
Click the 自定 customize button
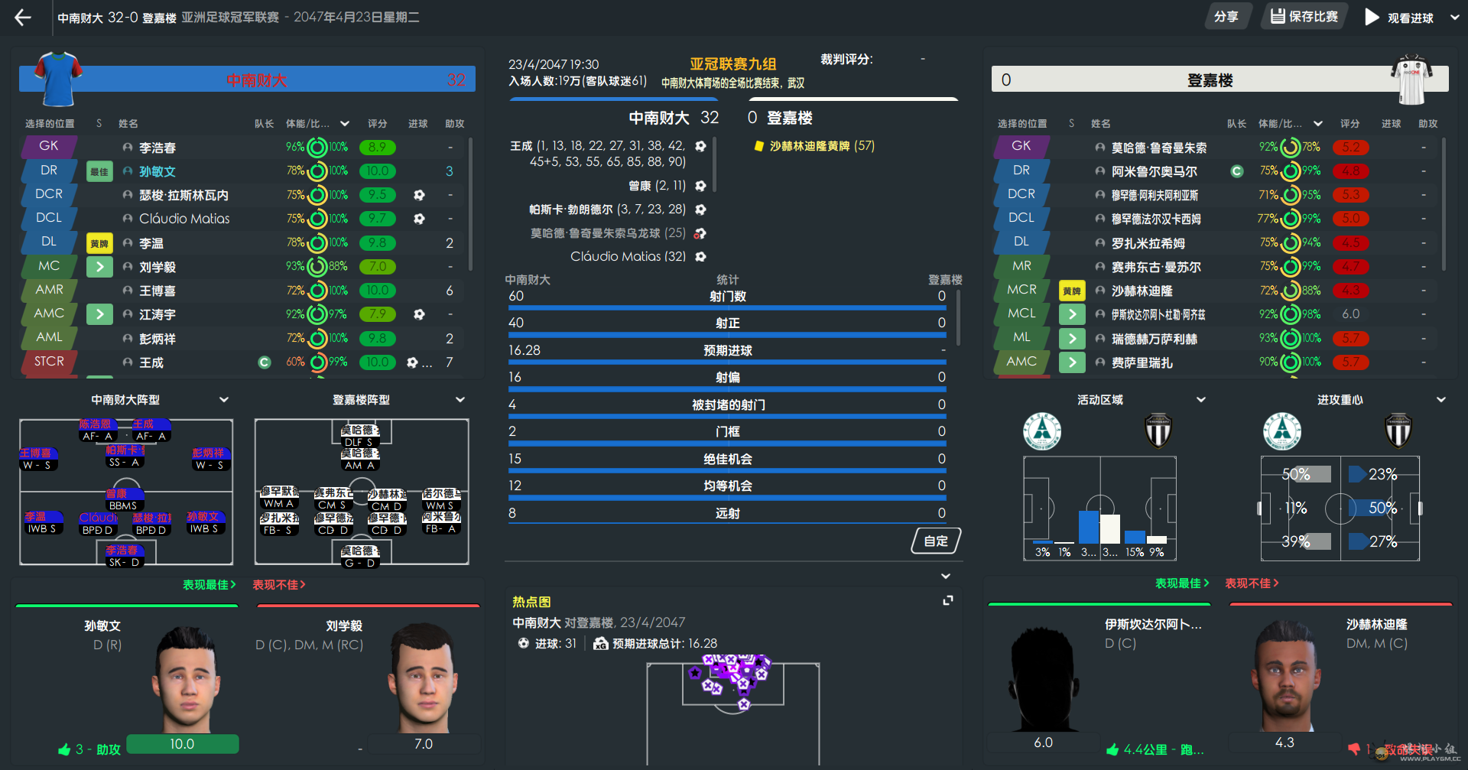[x=936, y=541]
